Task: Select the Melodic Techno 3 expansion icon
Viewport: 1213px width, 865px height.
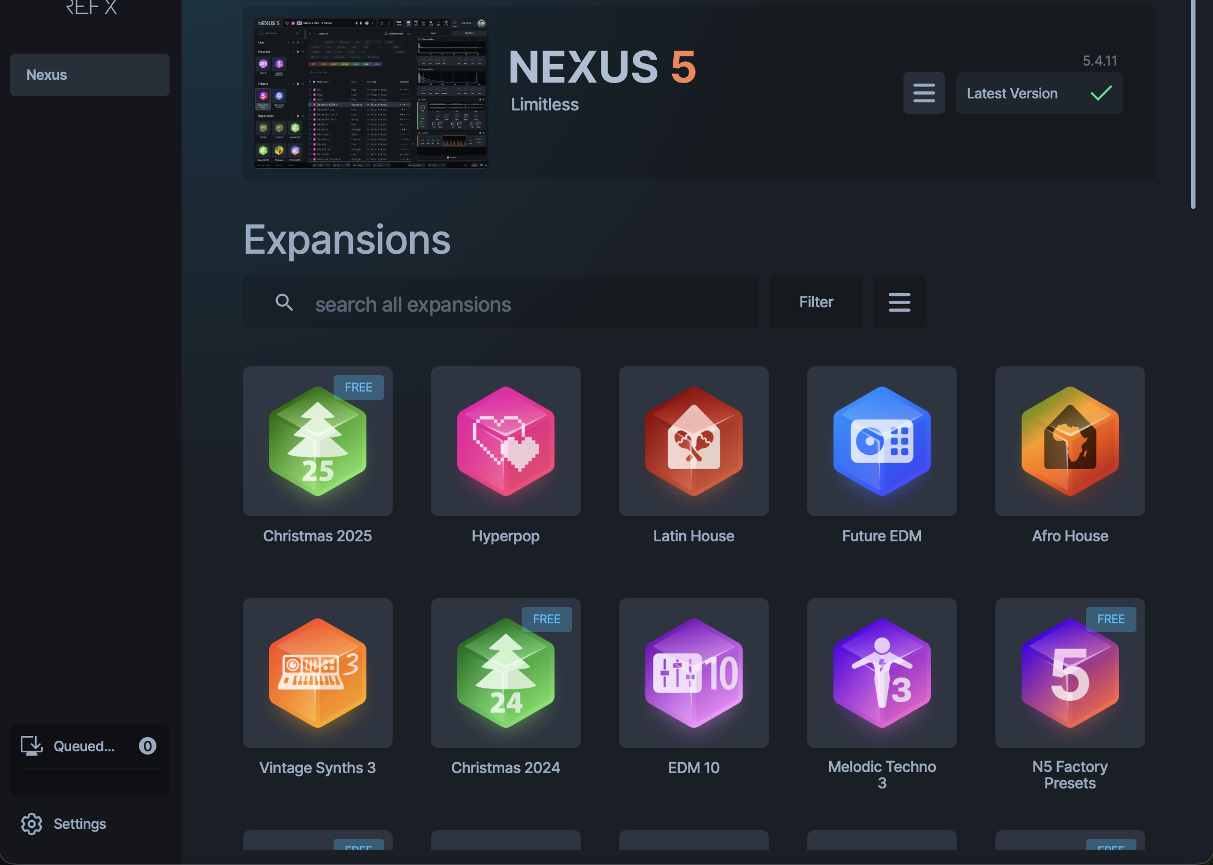Action: 880,673
